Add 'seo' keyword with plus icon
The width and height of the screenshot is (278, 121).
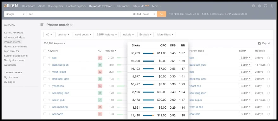(49, 58)
